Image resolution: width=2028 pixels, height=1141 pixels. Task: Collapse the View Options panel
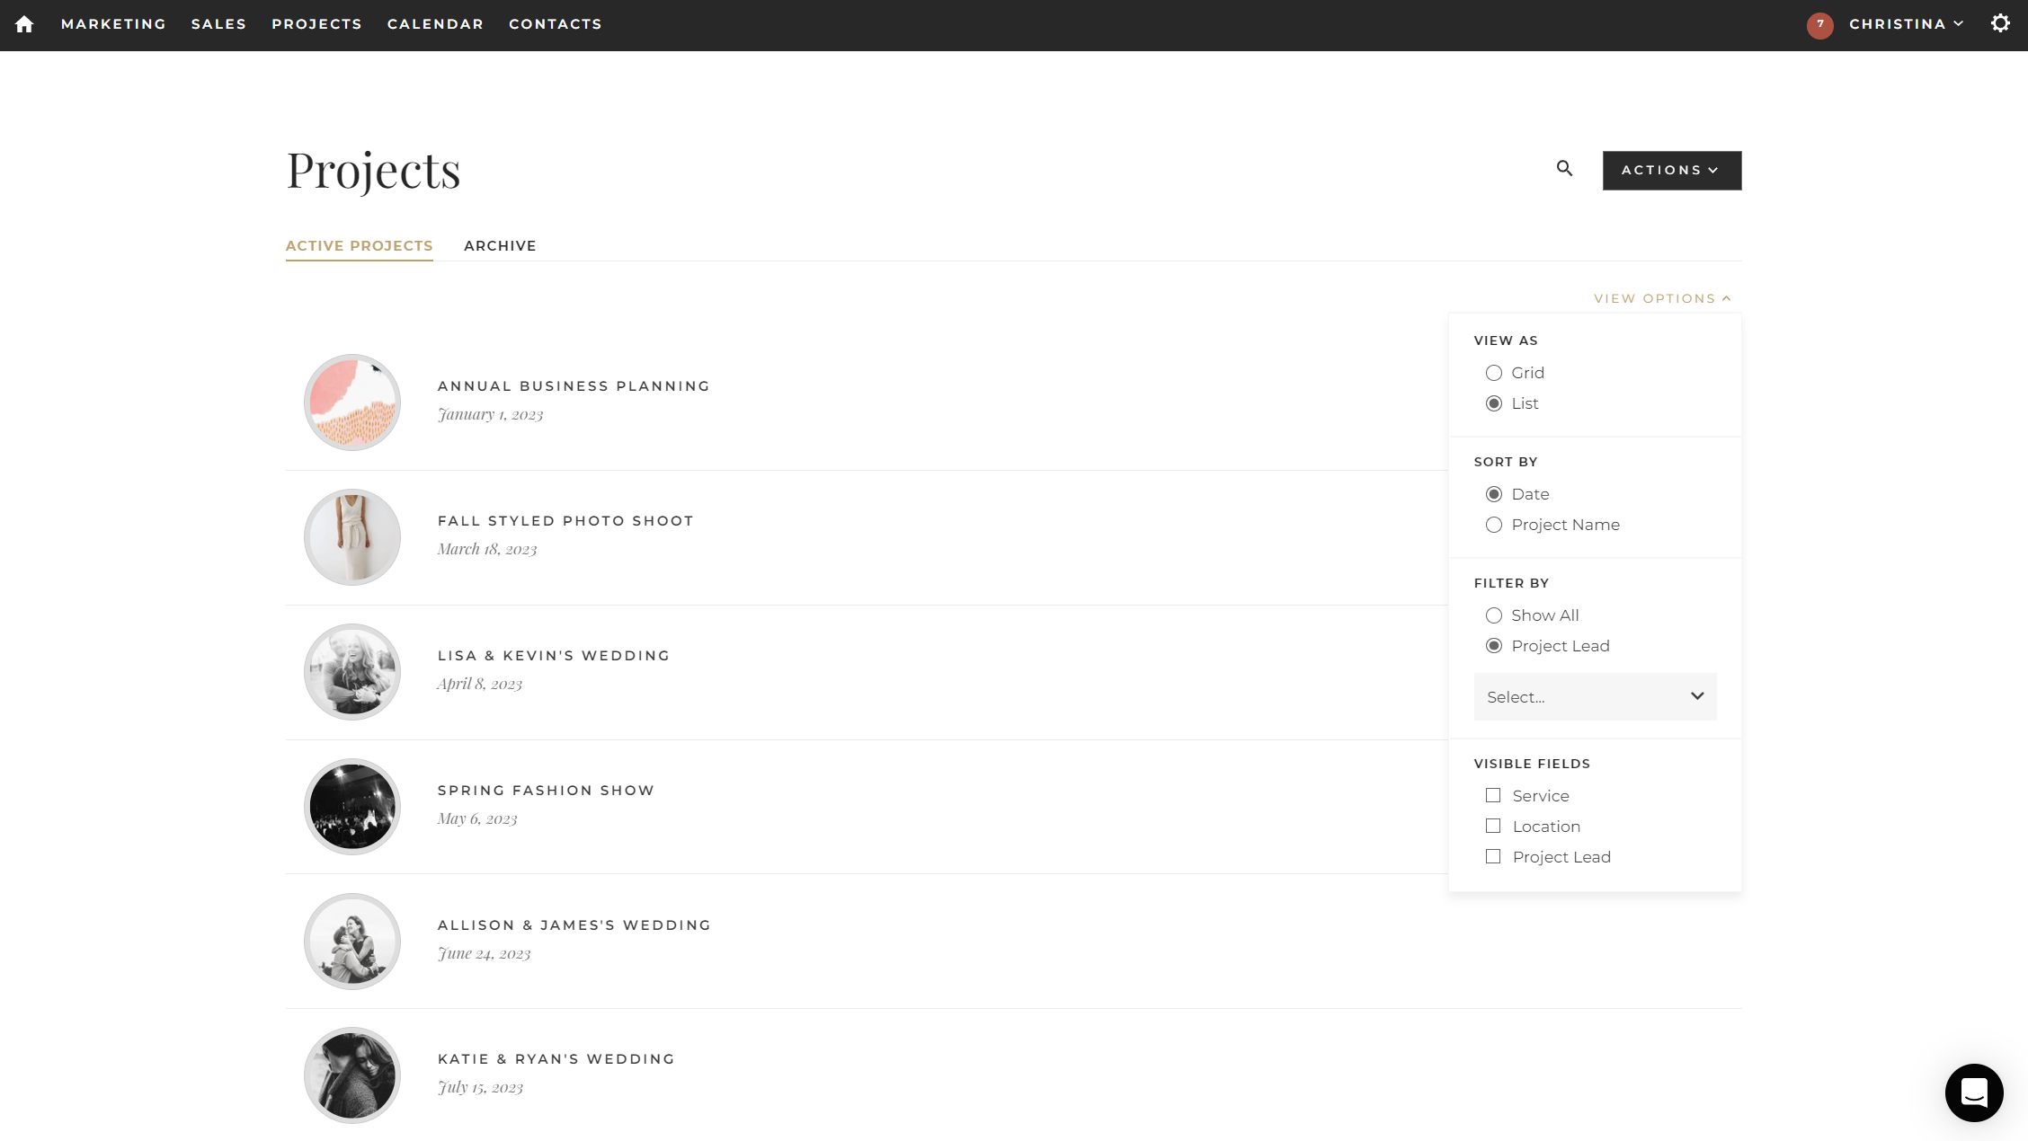(1660, 297)
